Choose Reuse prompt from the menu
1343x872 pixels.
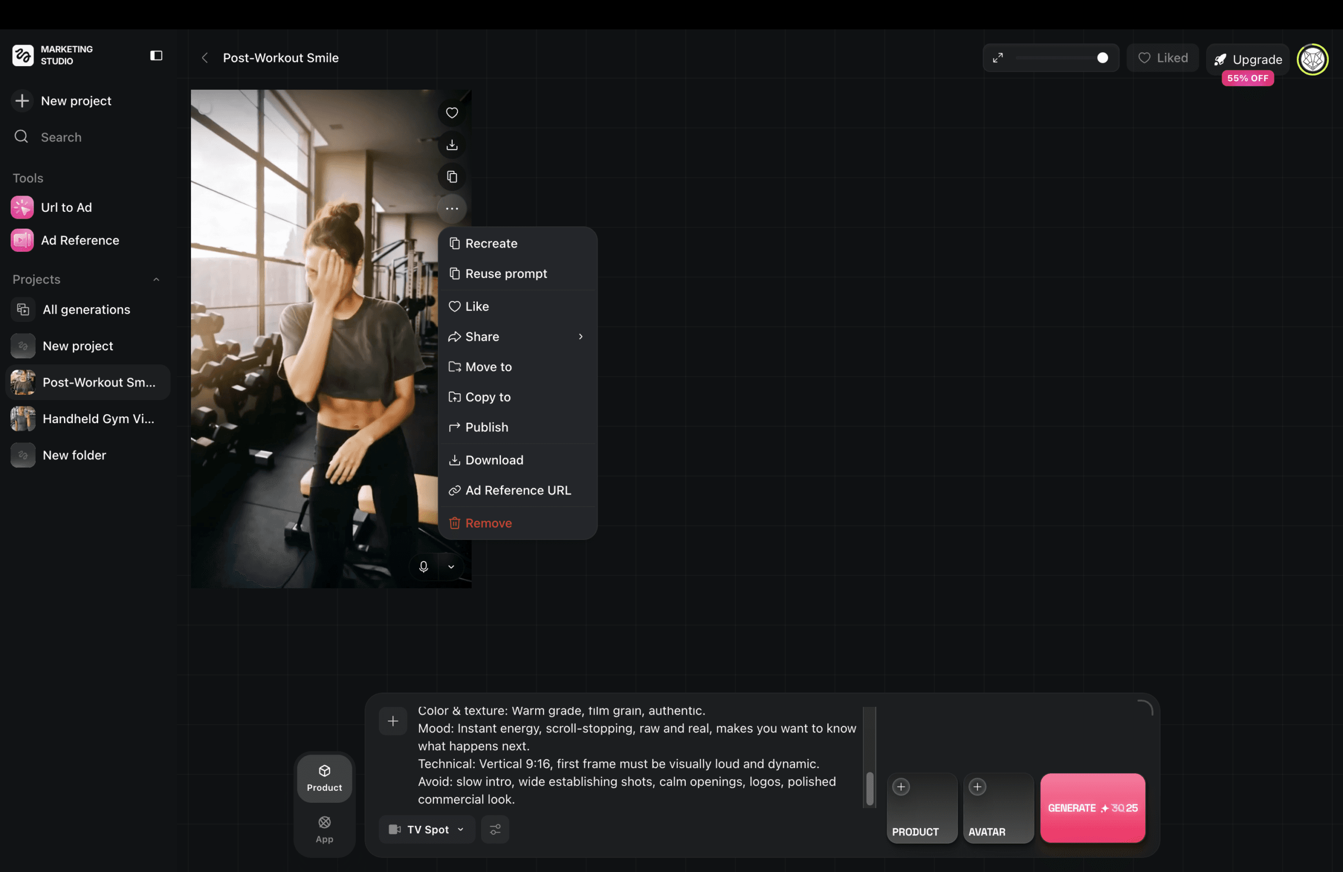pos(517,273)
